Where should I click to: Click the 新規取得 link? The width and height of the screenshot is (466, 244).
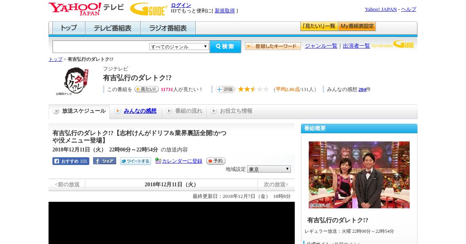point(225,11)
